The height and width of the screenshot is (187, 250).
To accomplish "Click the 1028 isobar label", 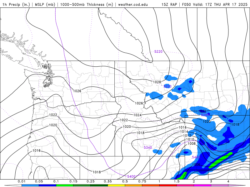I will coord(157,82).
